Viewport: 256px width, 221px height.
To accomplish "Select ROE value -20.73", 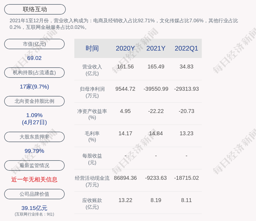I will click(186, 111).
